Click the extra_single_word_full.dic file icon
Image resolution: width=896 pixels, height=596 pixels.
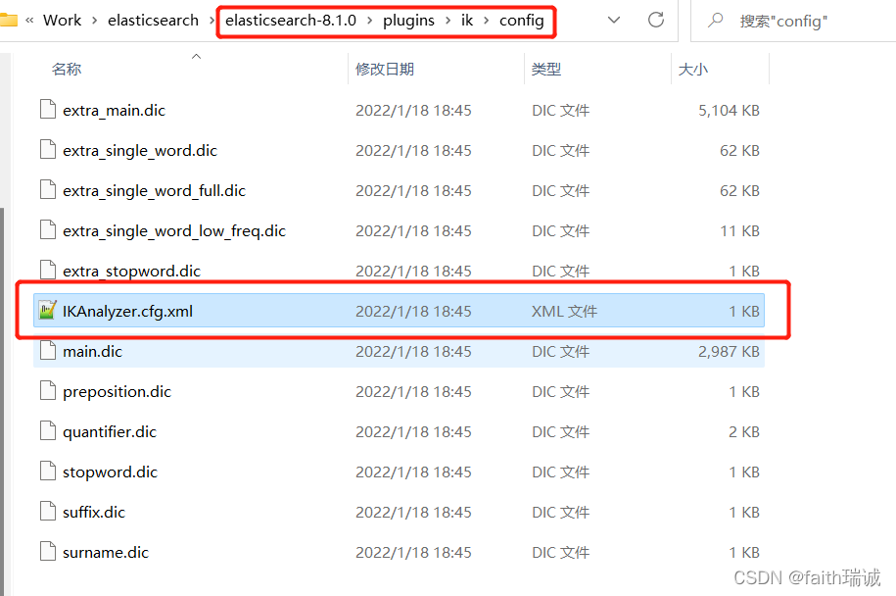[x=48, y=189]
